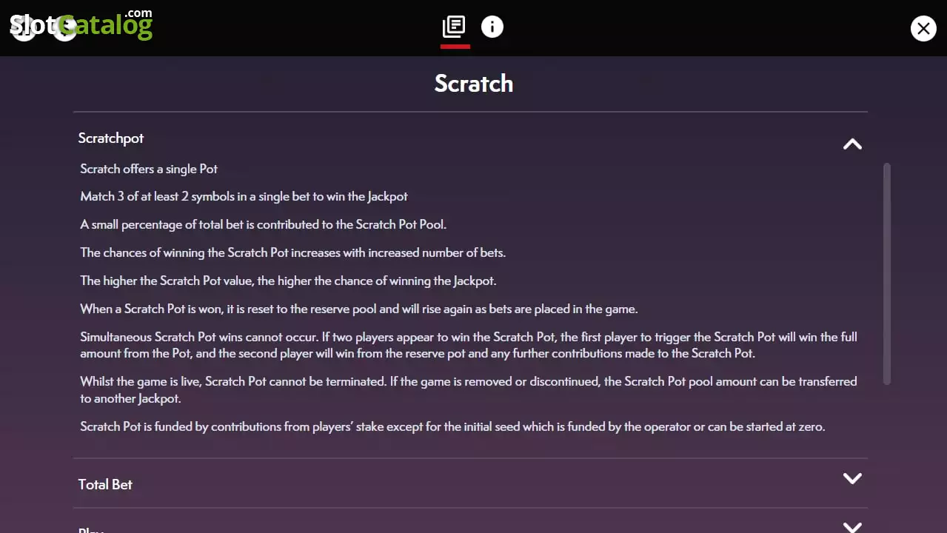This screenshot has height=533, width=947.
Task: Open the Total Bet heading
Action: tap(105, 484)
